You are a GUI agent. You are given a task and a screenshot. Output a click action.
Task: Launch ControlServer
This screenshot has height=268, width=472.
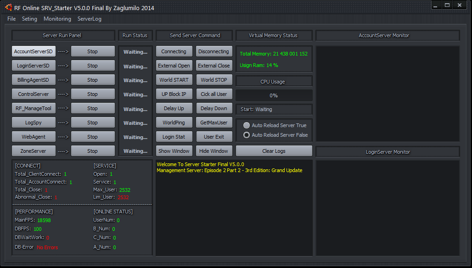pos(34,94)
